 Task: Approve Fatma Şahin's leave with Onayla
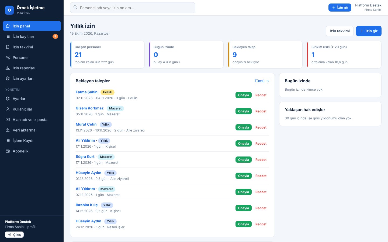243,95
